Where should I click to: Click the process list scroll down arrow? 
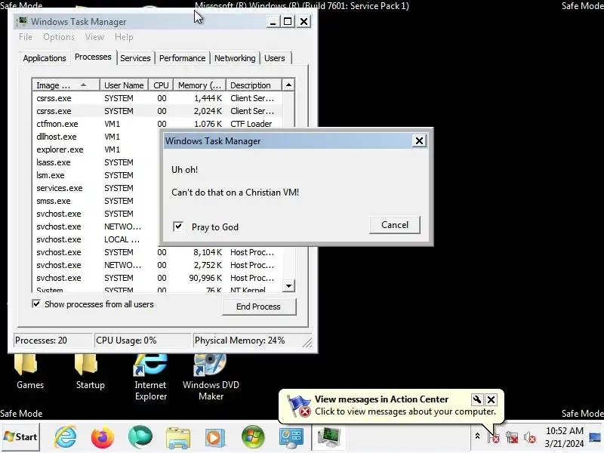point(288,286)
